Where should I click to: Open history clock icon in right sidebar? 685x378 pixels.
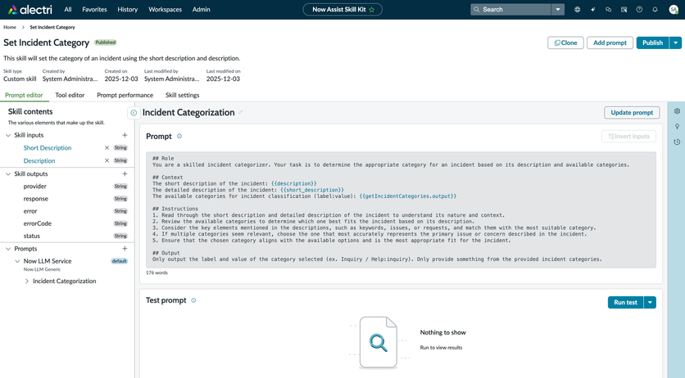677,142
